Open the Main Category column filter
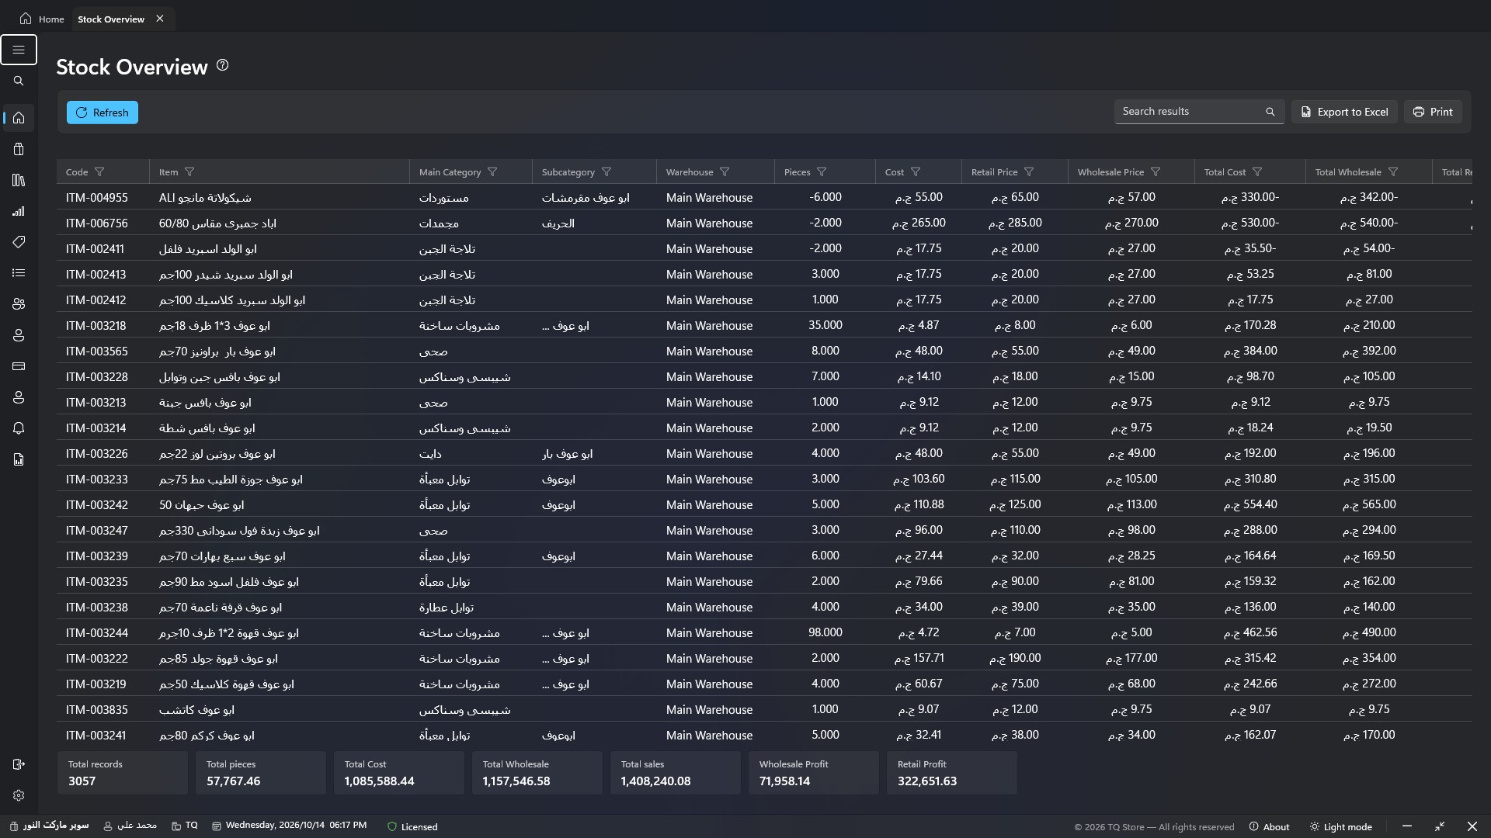 pos(492,171)
